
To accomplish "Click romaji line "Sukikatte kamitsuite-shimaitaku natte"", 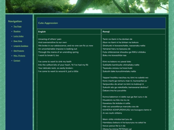I will (121, 65).
